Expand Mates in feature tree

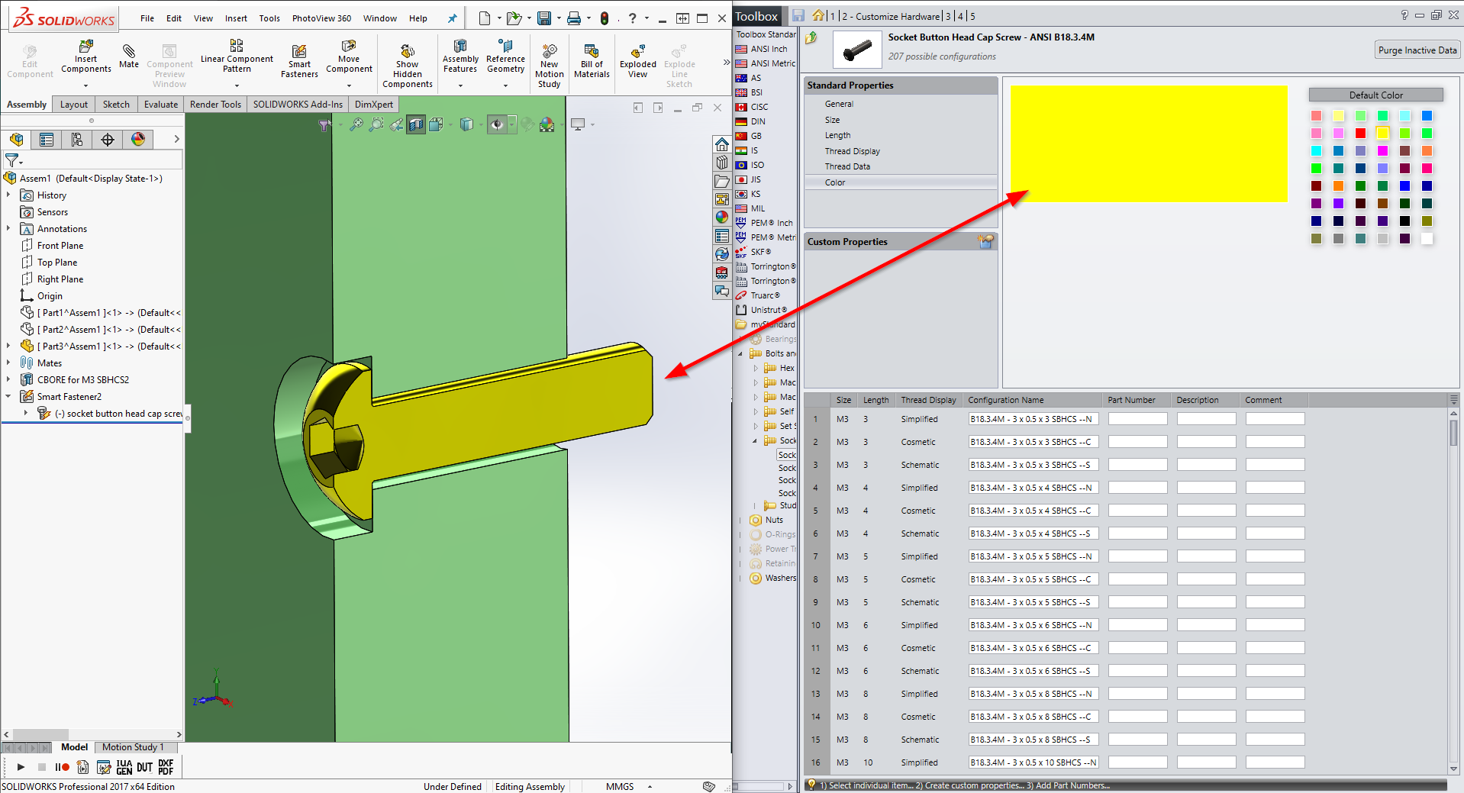pyautogui.click(x=8, y=363)
